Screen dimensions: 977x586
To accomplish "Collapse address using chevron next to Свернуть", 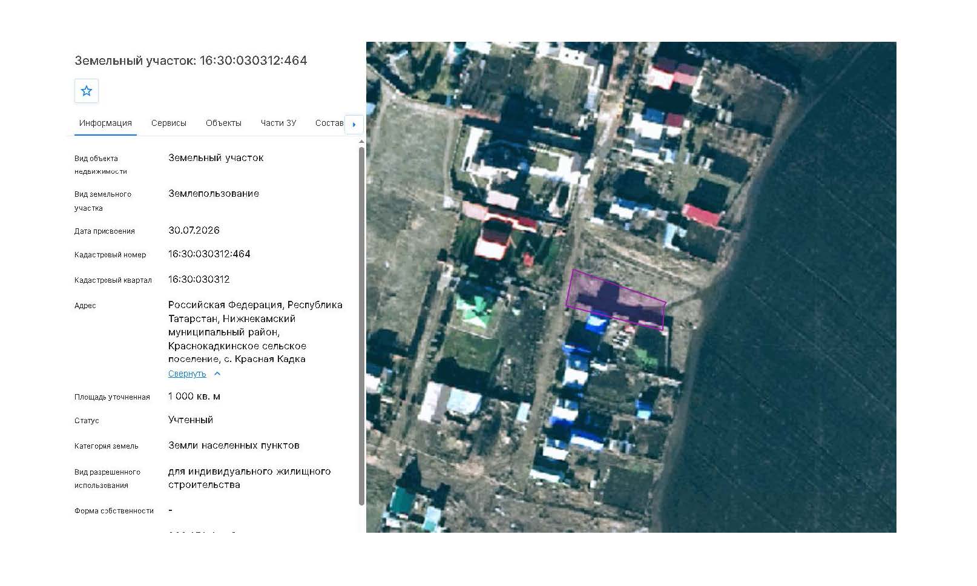I will coord(217,374).
